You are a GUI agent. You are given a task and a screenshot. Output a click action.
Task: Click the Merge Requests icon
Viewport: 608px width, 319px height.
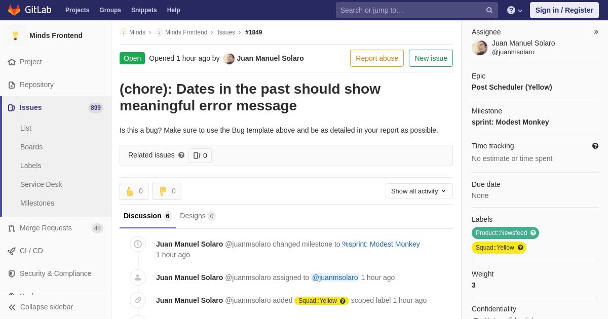(x=12, y=228)
